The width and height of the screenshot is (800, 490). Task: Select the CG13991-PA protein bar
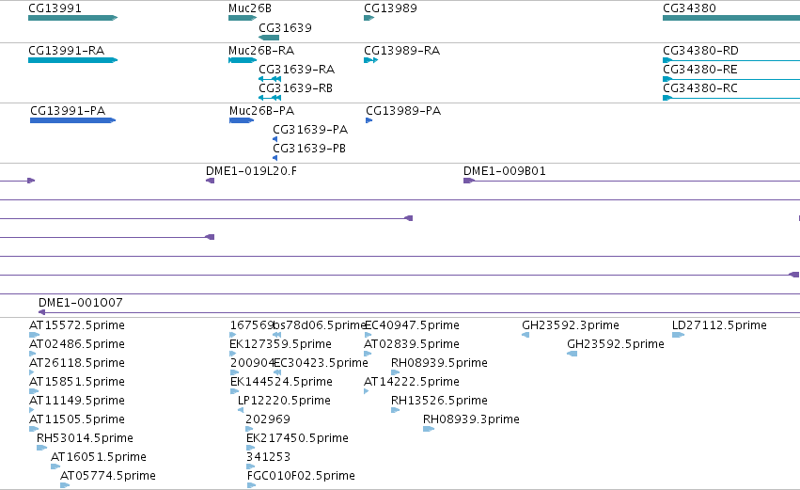coord(73,120)
